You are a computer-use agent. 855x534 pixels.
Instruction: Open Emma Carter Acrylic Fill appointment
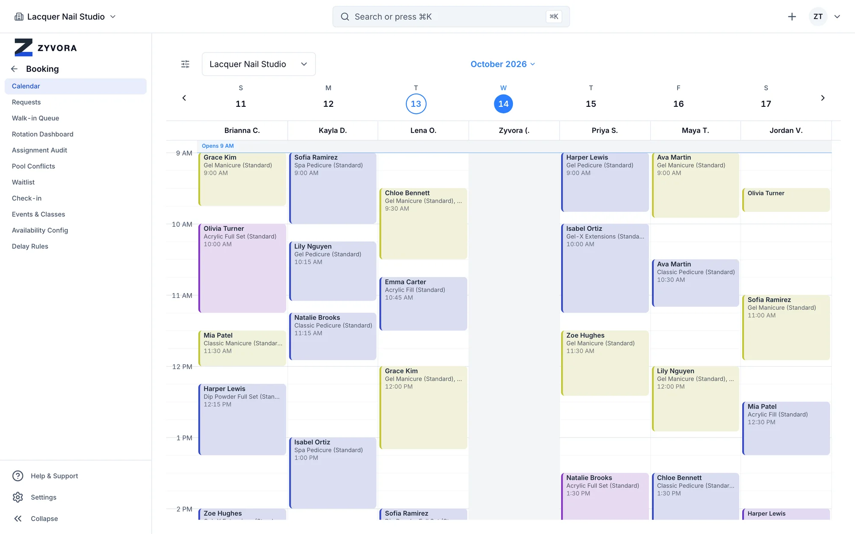tap(423, 304)
